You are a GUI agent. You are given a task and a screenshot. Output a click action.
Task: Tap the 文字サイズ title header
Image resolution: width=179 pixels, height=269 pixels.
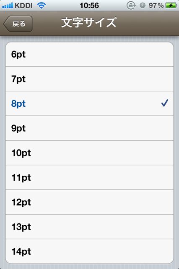tap(89, 22)
